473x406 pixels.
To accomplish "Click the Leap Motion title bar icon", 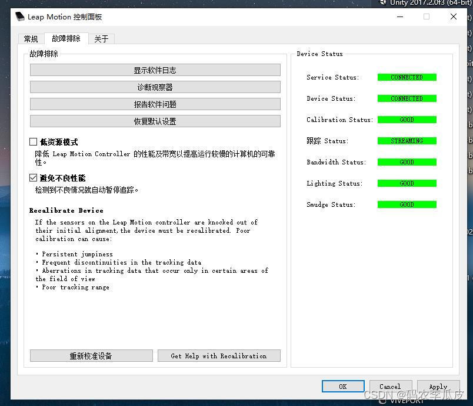I will [19, 16].
